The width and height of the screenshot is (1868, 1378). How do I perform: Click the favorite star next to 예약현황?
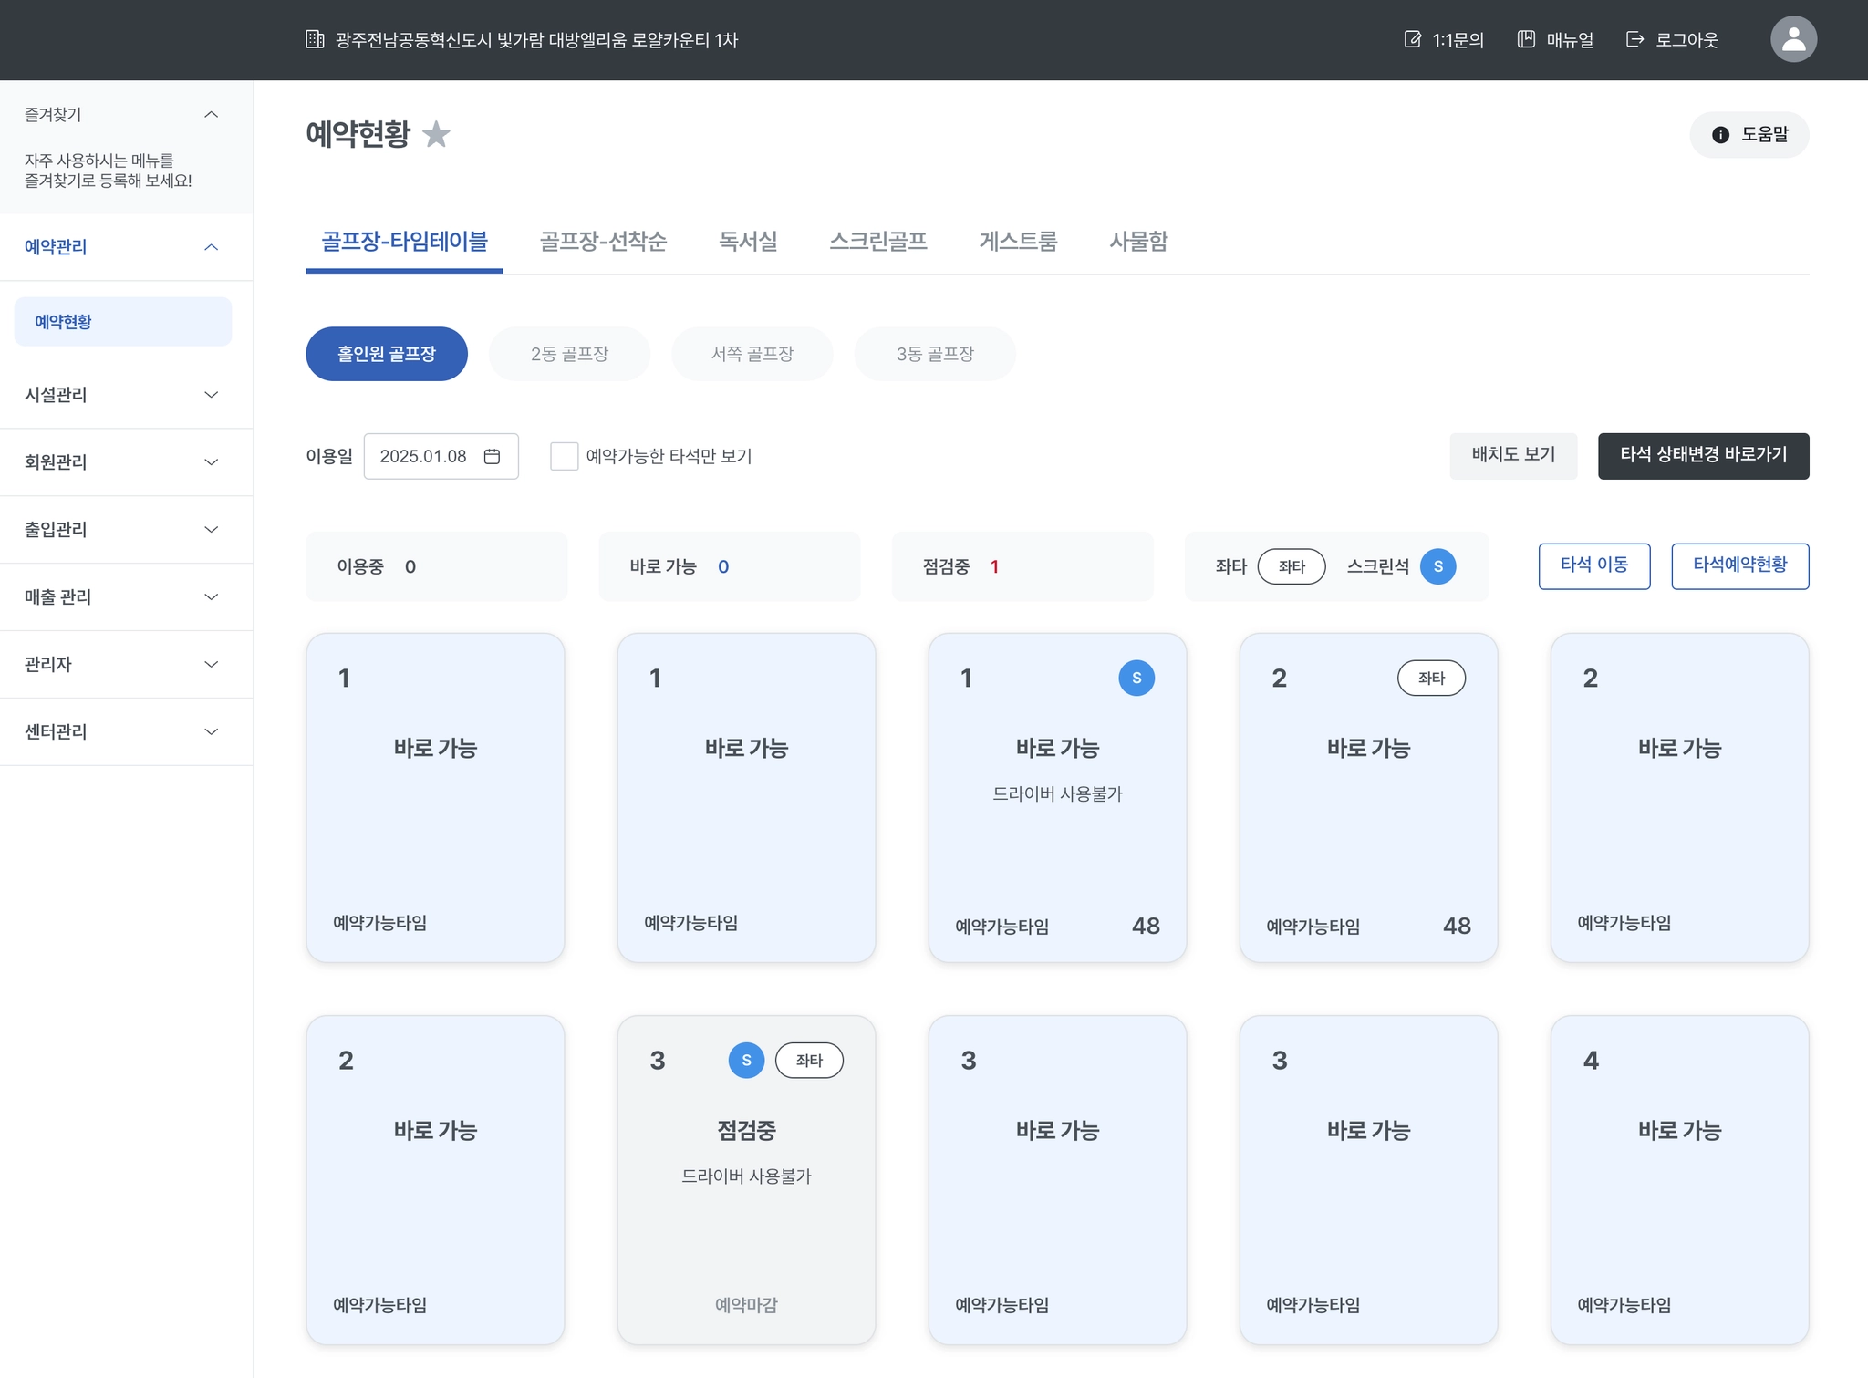437,134
